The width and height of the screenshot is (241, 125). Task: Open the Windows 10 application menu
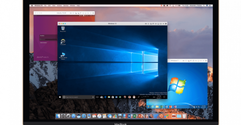[x=38, y=6]
